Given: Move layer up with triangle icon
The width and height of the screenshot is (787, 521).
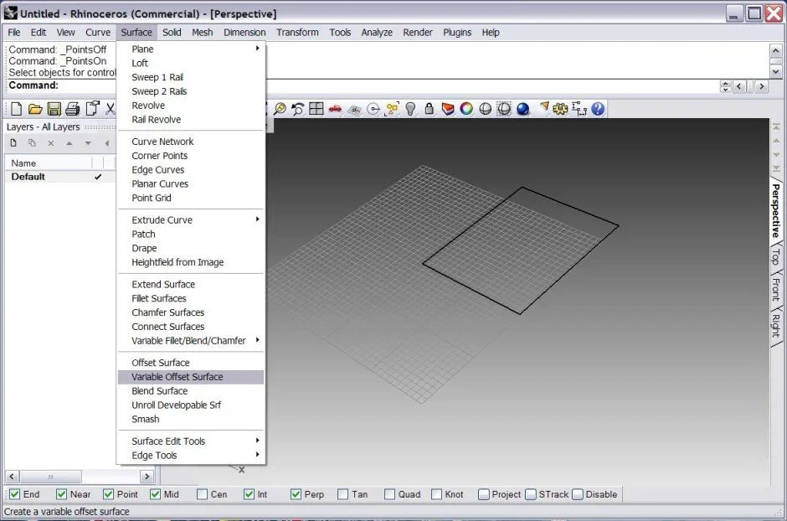Looking at the screenshot, I should [69, 143].
